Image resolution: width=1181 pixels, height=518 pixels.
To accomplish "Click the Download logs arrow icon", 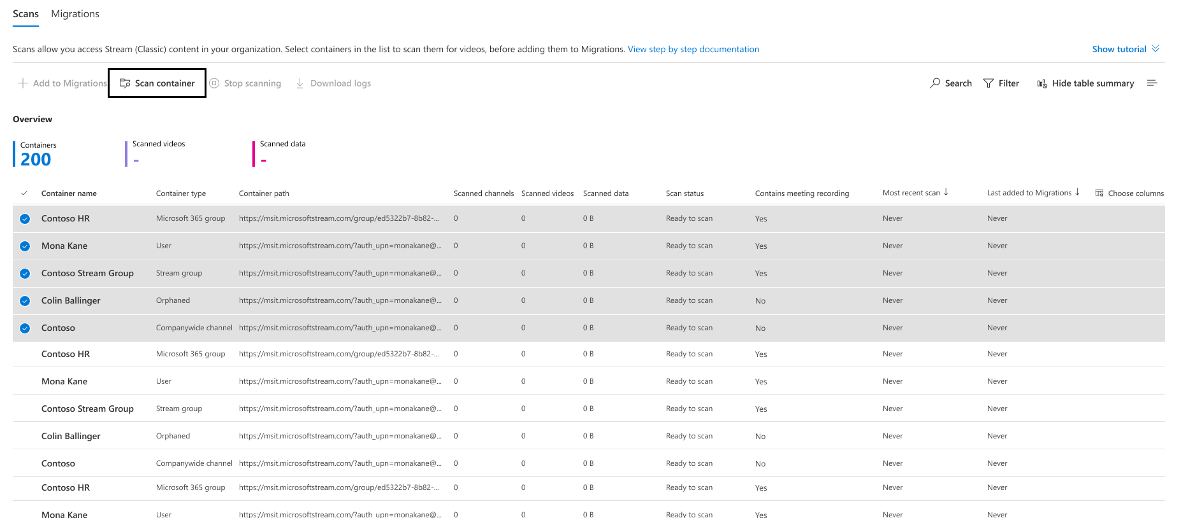I will 300,83.
